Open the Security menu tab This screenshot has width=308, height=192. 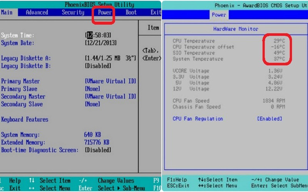click(x=73, y=12)
